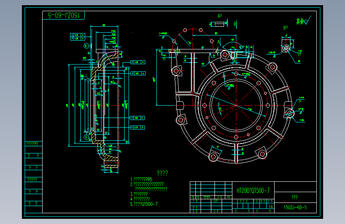Screen dimensions: 345x224
Task: Click the title block cell reading 150ZJ-60-5
Action: pyautogui.click(x=295, y=208)
